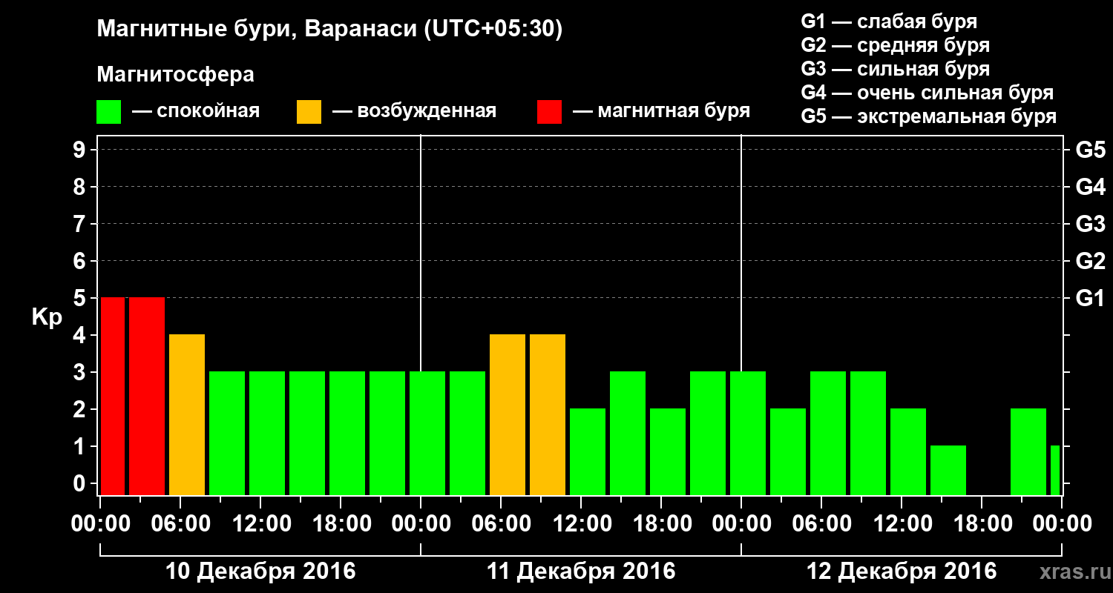1113x593 pixels.
Task: Click the green bar crossing midnight into 11 December
Action: coord(427,433)
